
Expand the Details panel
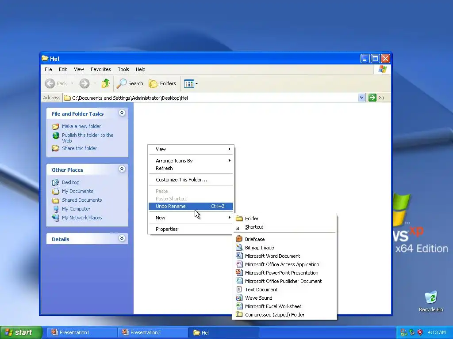pyautogui.click(x=122, y=238)
